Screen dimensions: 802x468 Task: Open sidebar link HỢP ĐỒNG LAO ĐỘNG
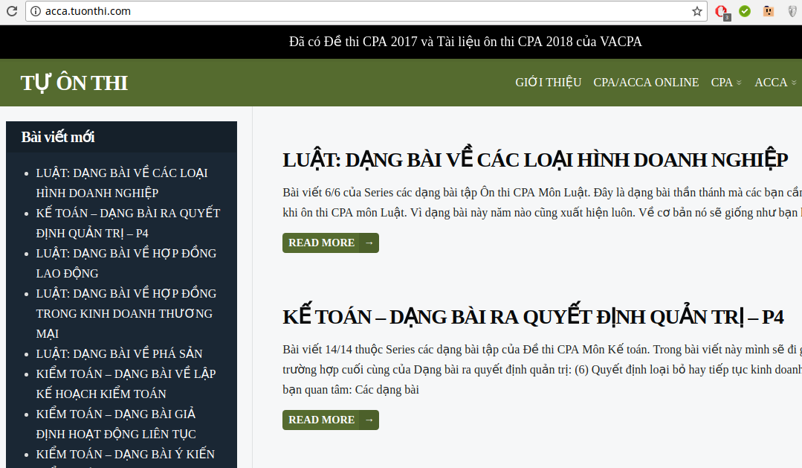coord(126,263)
